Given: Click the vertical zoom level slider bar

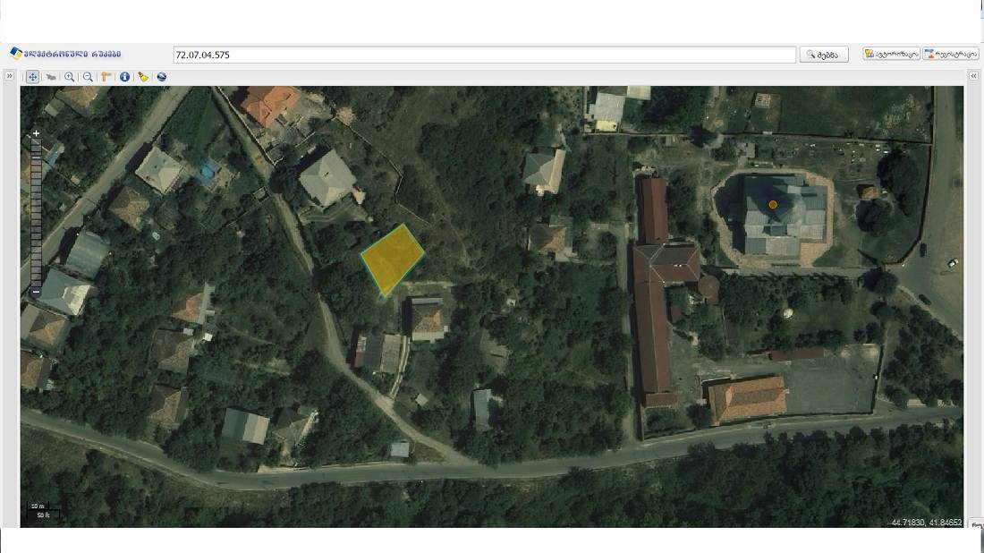Looking at the screenshot, I should coord(36,212).
